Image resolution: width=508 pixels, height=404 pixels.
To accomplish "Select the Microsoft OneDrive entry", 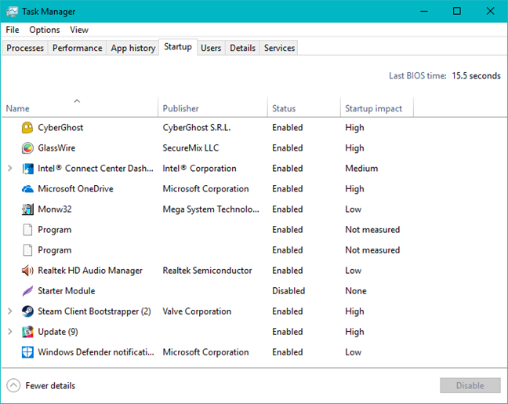I will (x=75, y=189).
